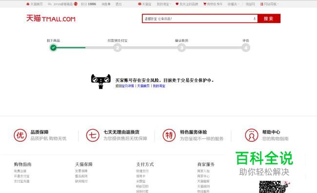317x193 pixels.
Task: Click the red badge next to username
Action: pos(76,3)
